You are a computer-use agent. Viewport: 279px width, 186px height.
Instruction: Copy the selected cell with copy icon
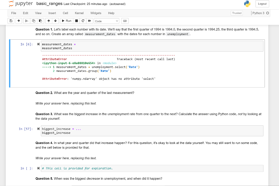point(33,21)
